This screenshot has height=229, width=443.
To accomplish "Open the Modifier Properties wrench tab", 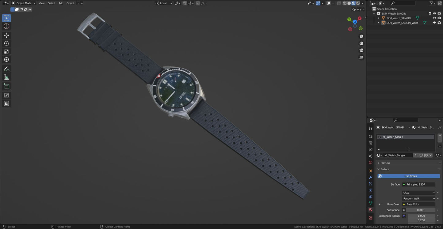I will click(x=370, y=177).
